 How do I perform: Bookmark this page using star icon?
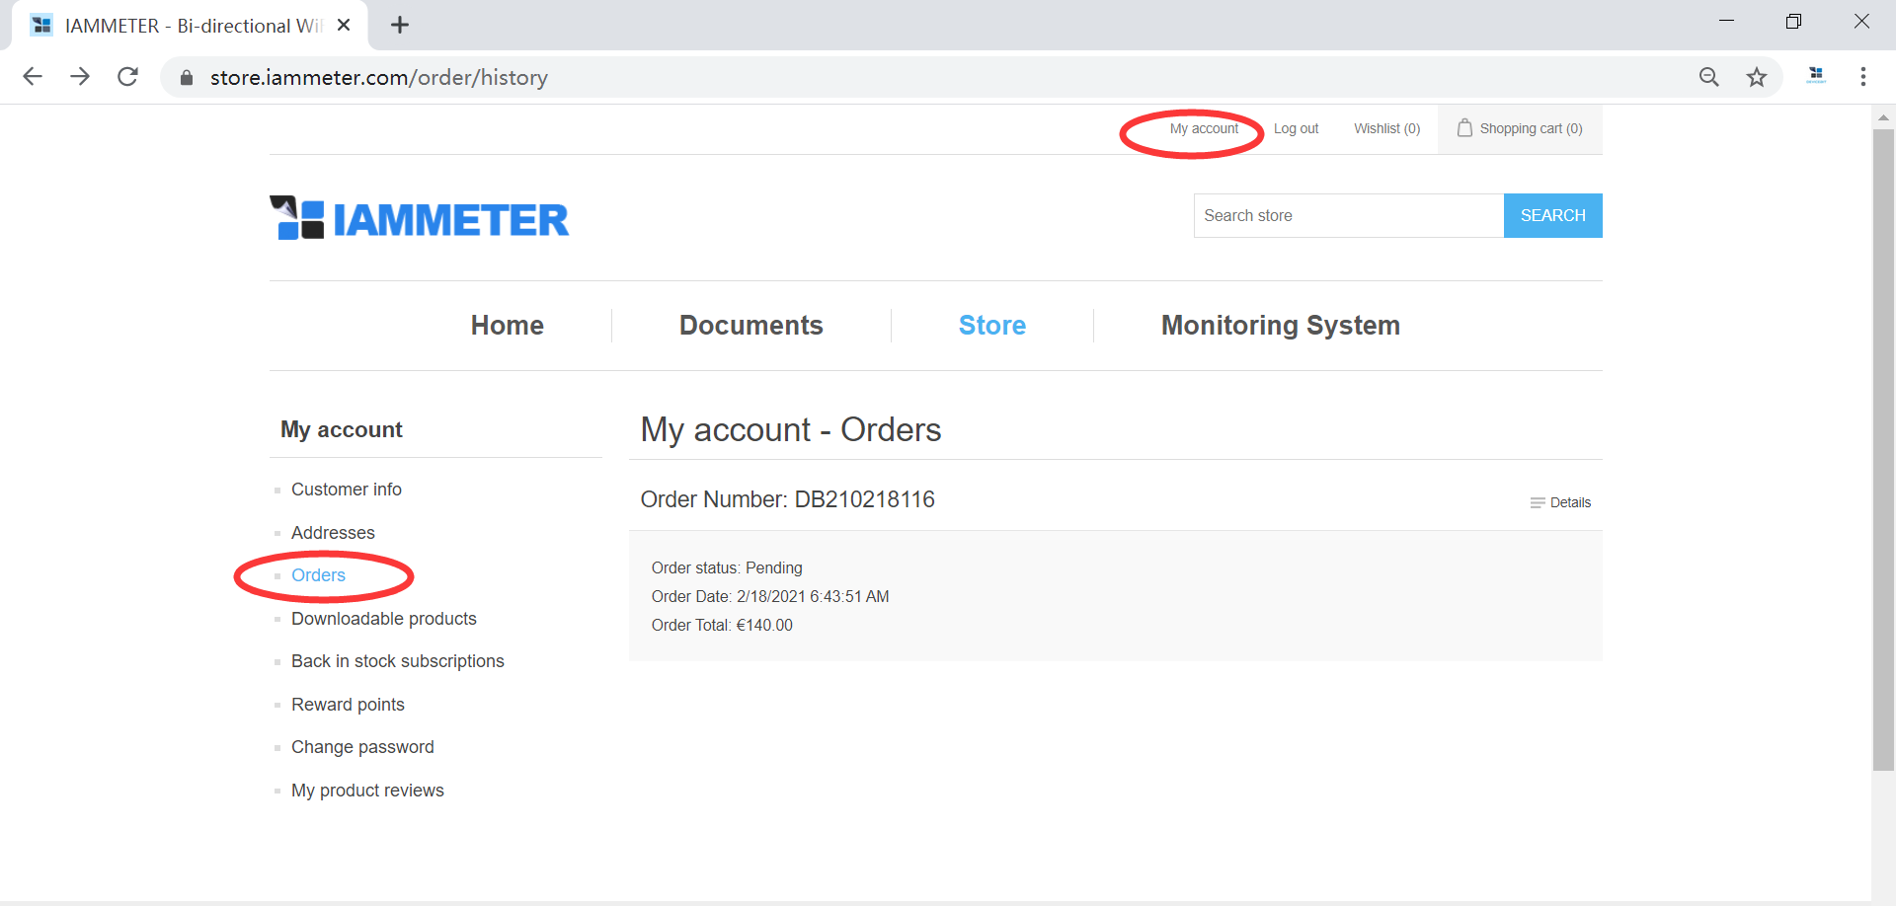[1756, 77]
